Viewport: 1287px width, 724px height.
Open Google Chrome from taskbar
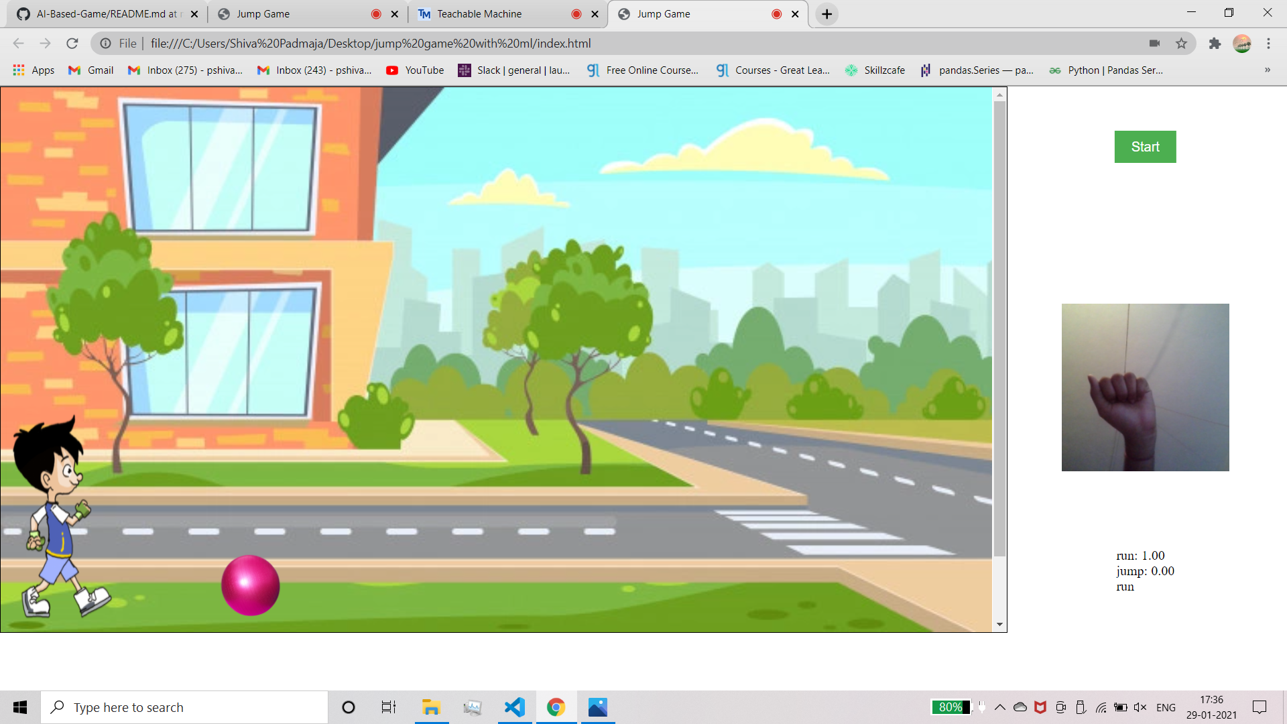click(x=556, y=707)
